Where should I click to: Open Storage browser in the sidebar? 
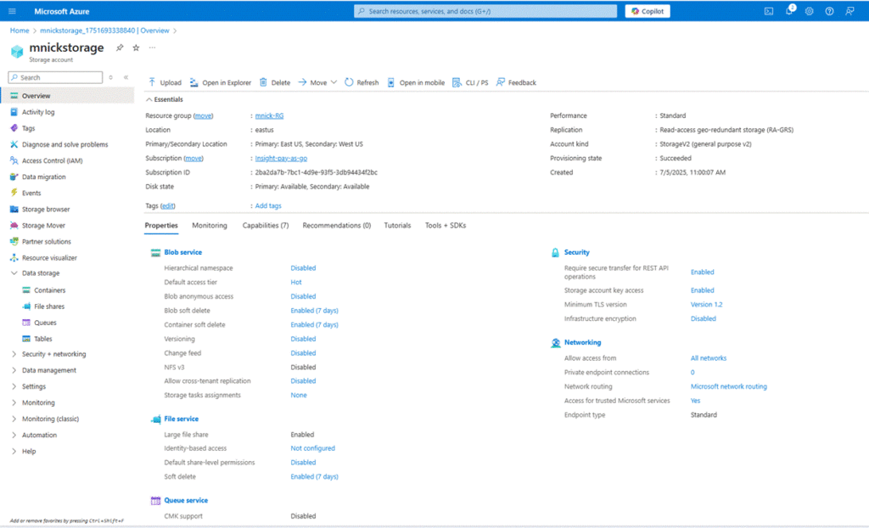pos(46,209)
